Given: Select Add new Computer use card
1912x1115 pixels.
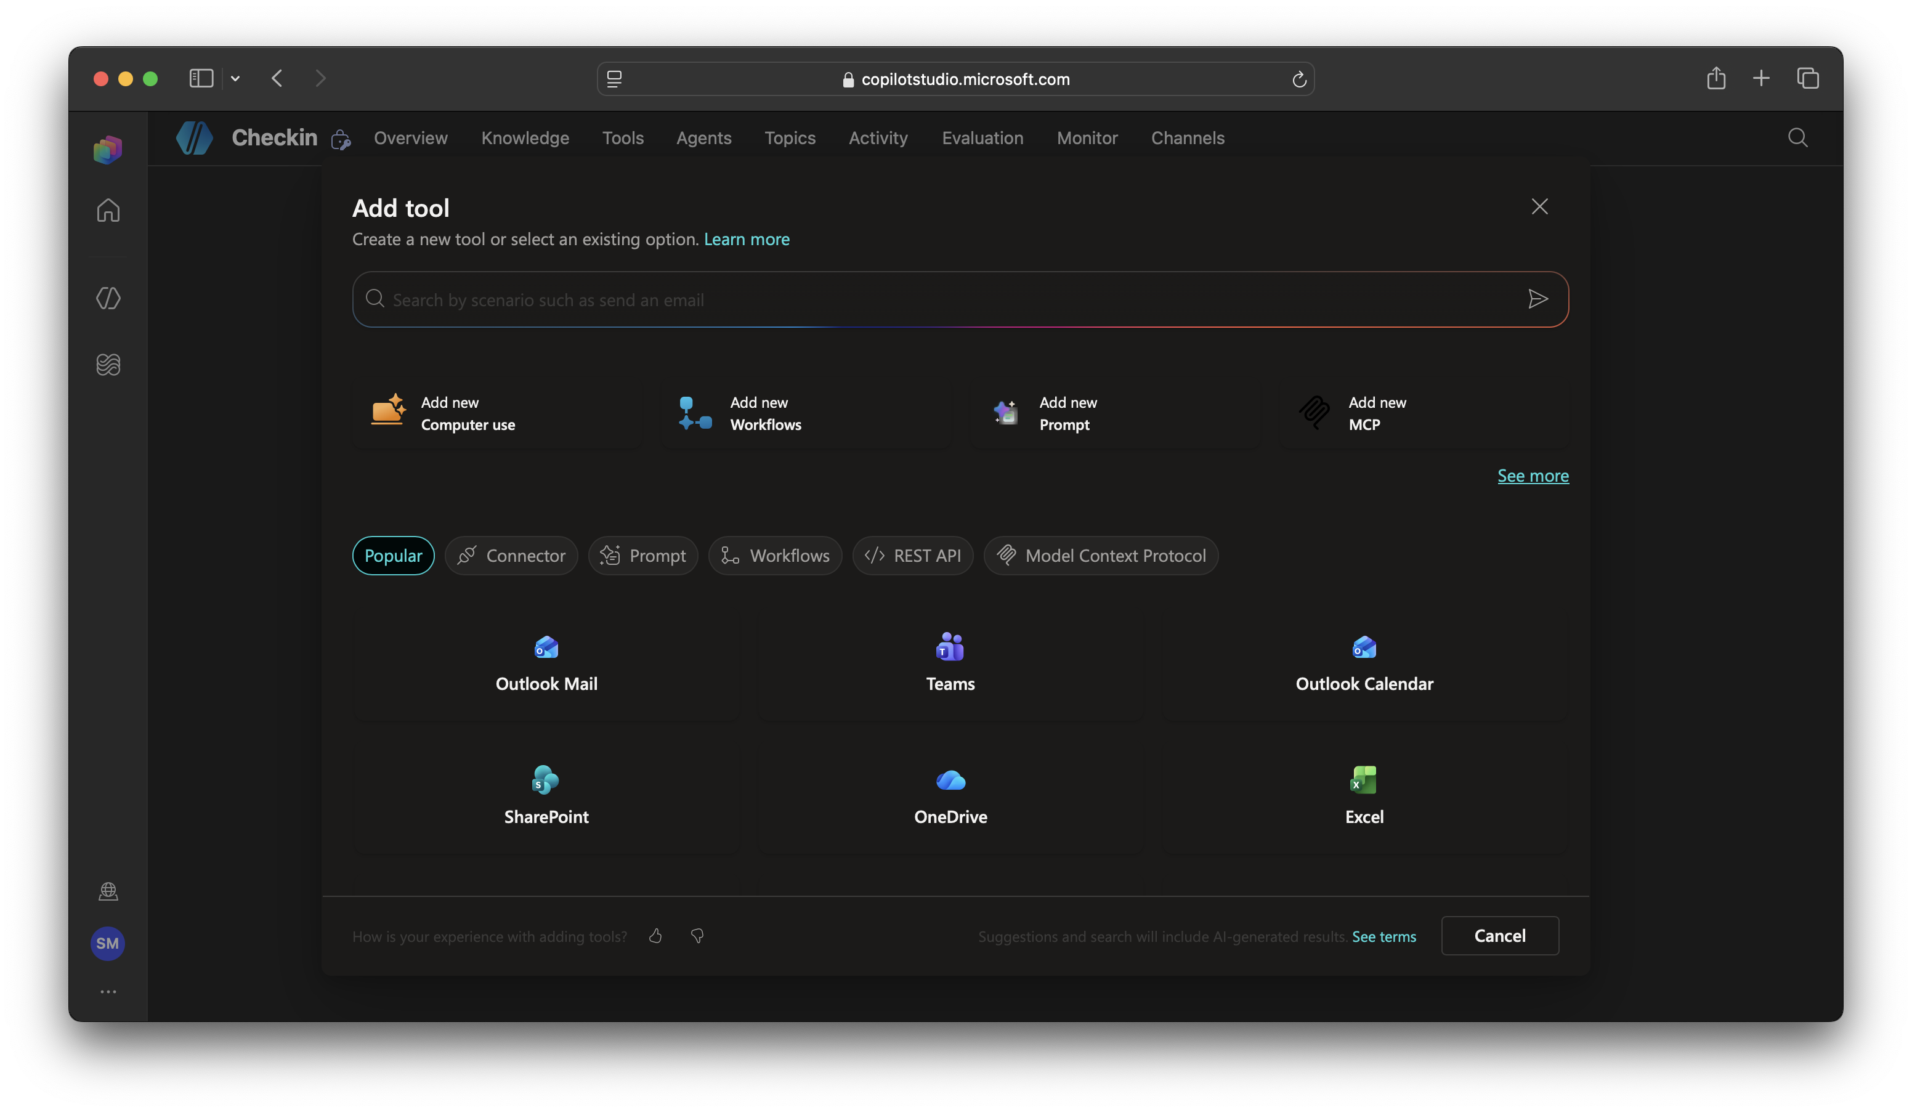Looking at the screenshot, I should (x=496, y=414).
